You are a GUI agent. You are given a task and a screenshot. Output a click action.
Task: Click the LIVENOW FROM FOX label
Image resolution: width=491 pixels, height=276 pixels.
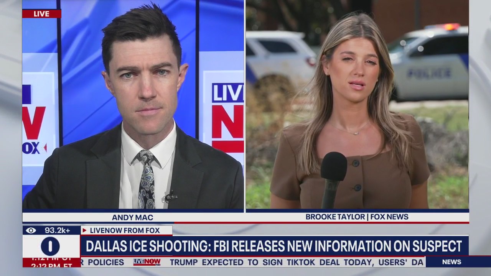point(124,230)
